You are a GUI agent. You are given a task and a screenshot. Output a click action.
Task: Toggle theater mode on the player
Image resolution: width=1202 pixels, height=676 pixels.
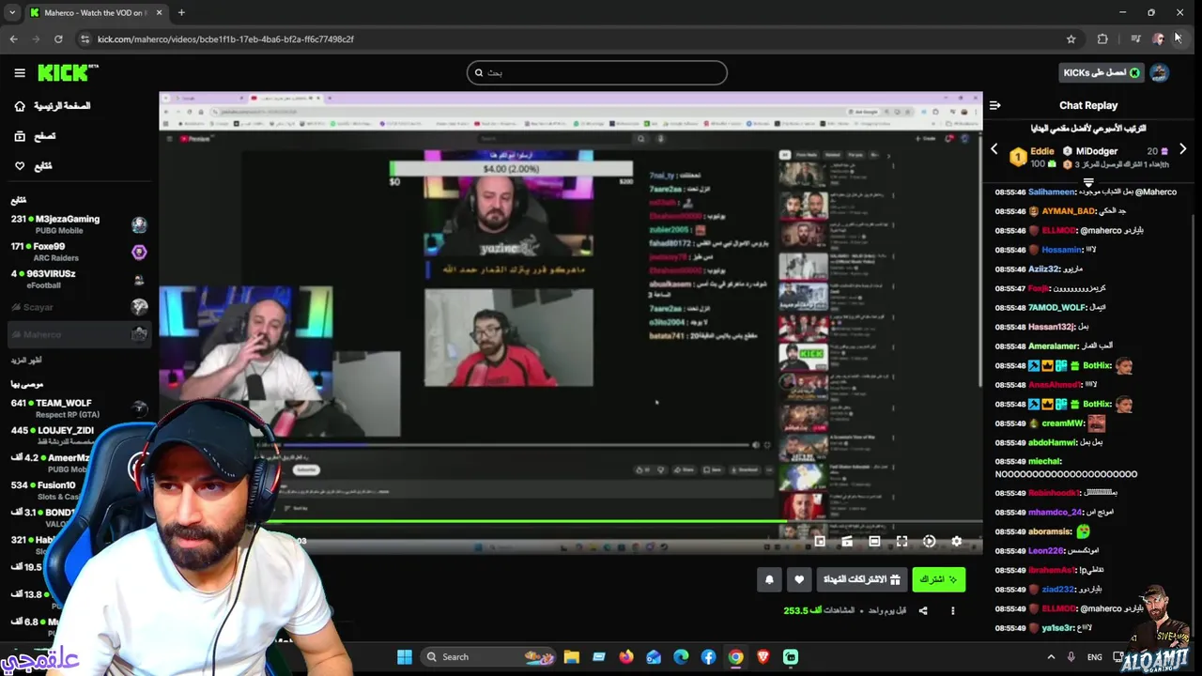pyautogui.click(x=874, y=541)
